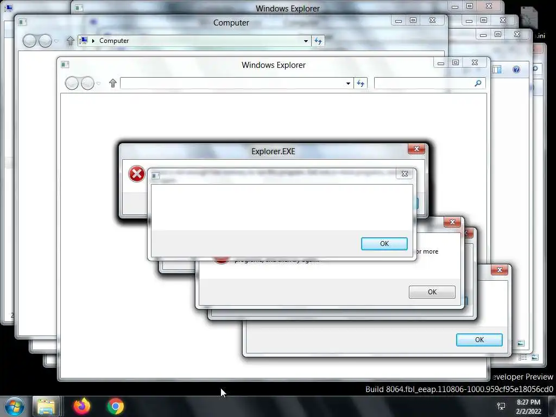This screenshot has height=417, width=556.
Task: Switch to large icons view beside details icon
Action: (535, 357)
